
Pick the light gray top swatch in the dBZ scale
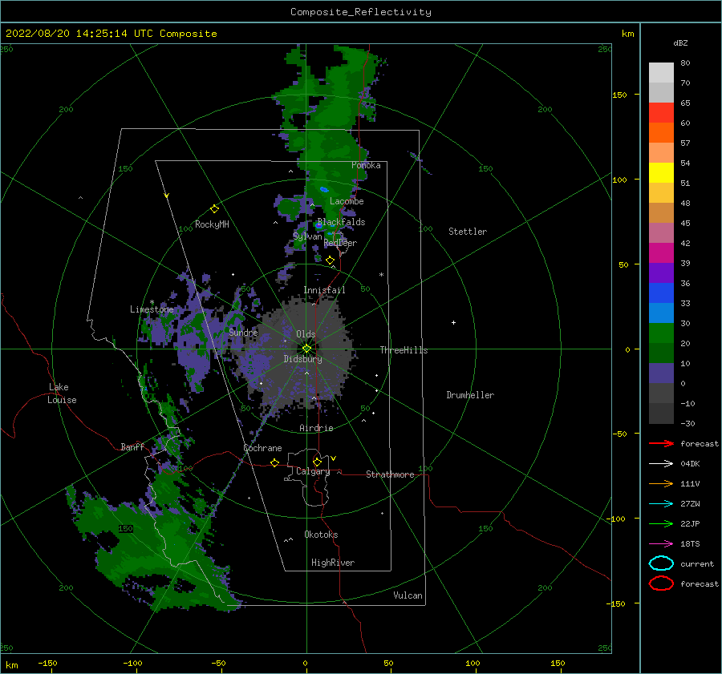click(x=661, y=72)
